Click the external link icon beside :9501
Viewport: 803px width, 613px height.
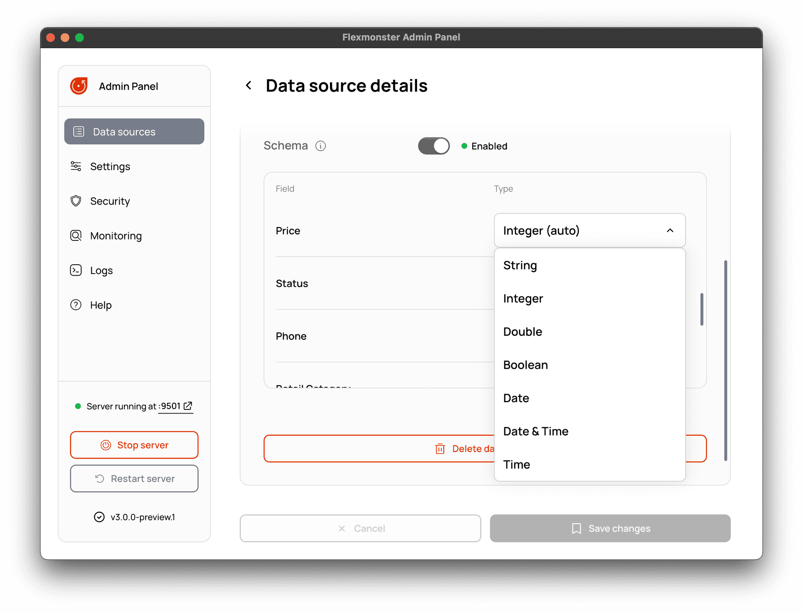187,406
